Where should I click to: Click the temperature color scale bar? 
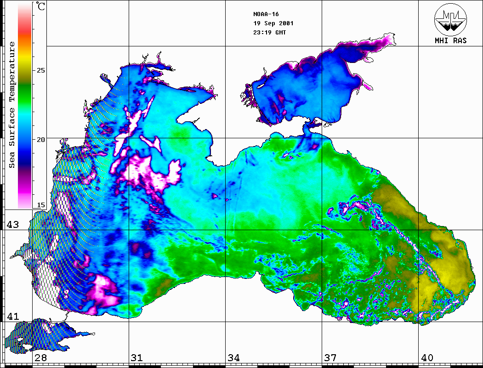25,106
